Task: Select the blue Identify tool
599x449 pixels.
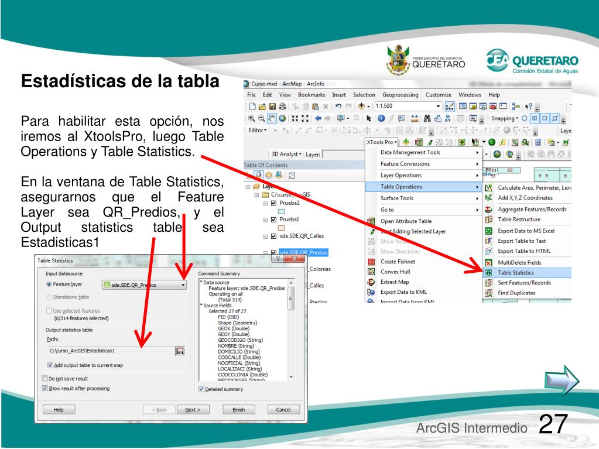Action: pyautogui.click(x=381, y=118)
